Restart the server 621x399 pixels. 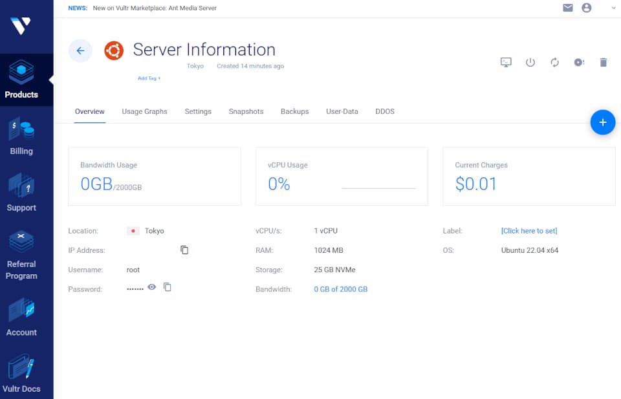point(554,62)
